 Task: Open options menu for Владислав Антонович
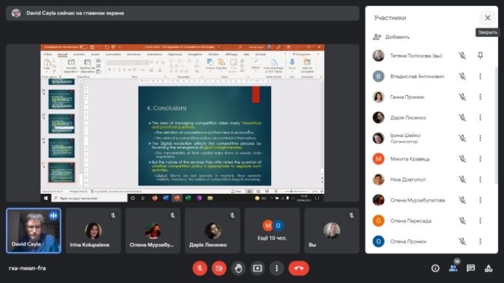[x=480, y=77]
